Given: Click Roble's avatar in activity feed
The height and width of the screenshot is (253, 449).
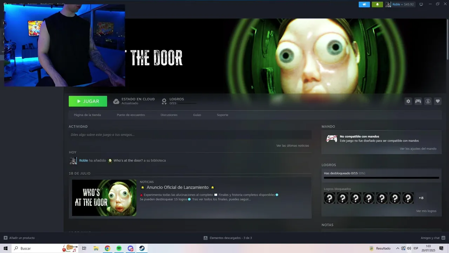Looking at the screenshot, I should tap(73, 161).
